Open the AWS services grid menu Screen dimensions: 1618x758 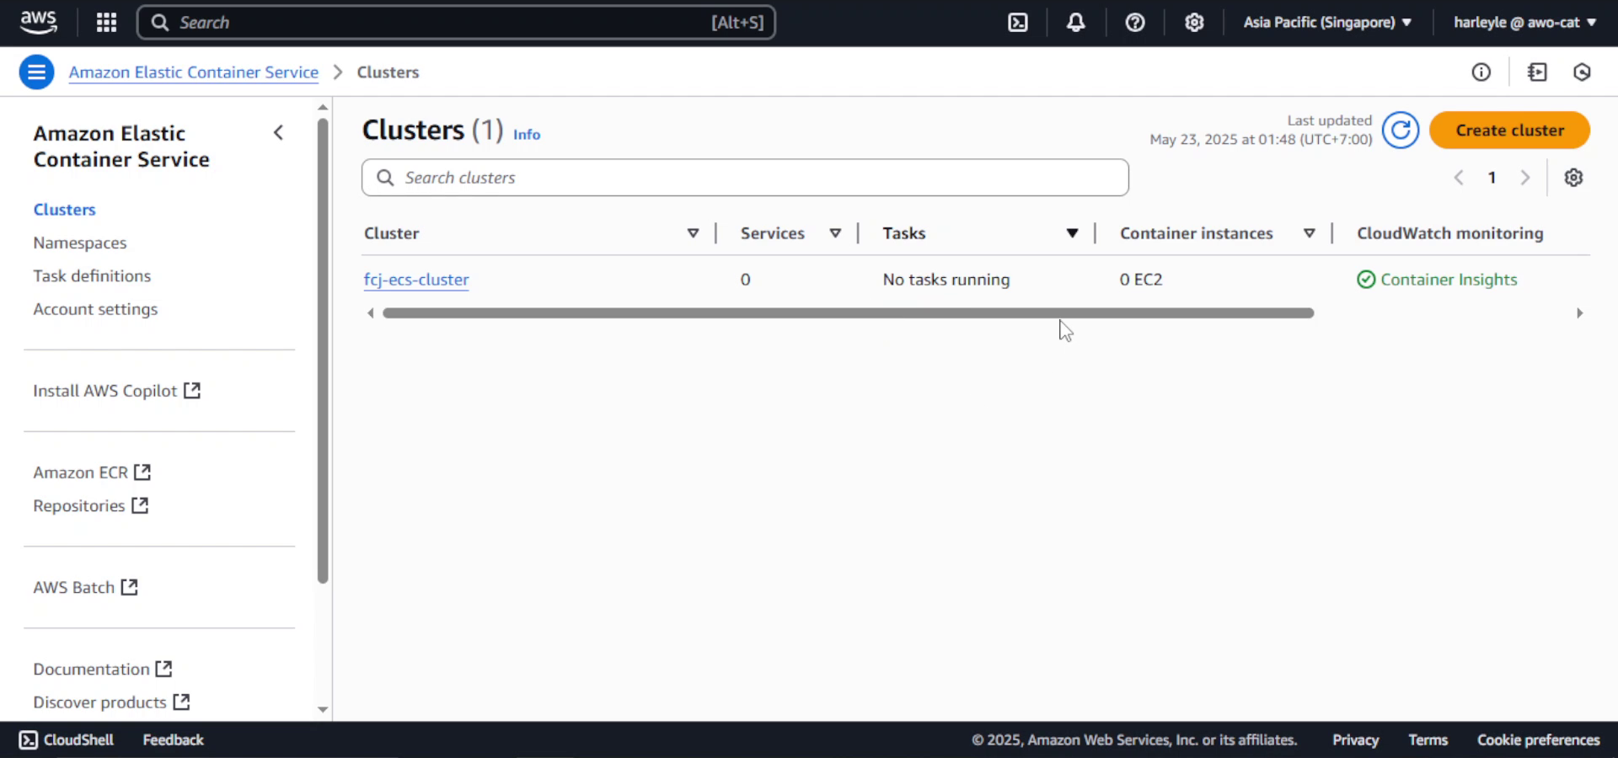(106, 23)
